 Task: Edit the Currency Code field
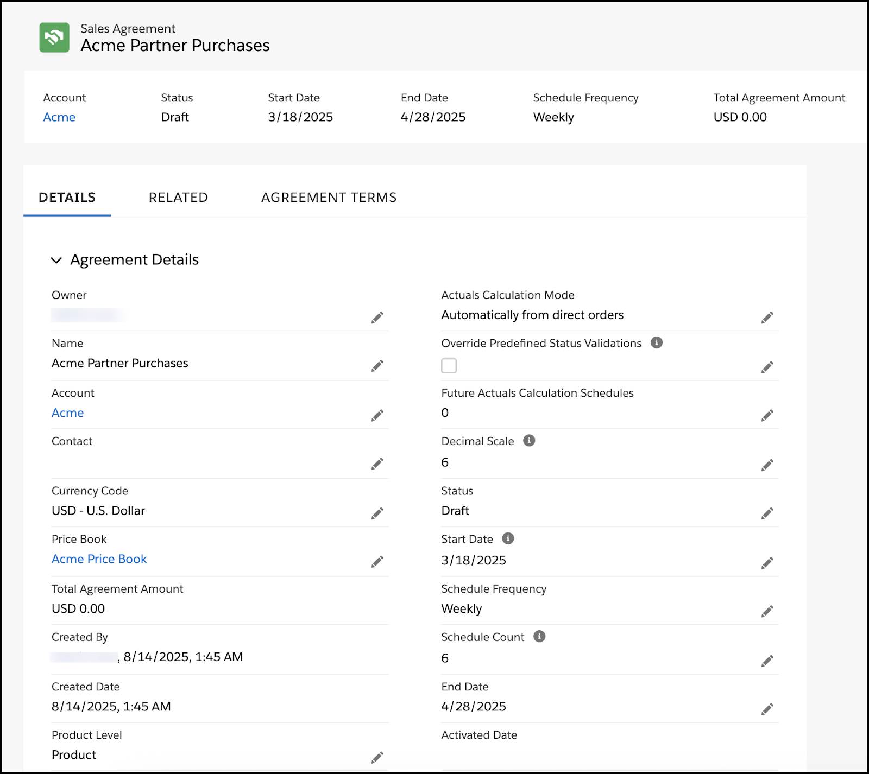(x=377, y=513)
